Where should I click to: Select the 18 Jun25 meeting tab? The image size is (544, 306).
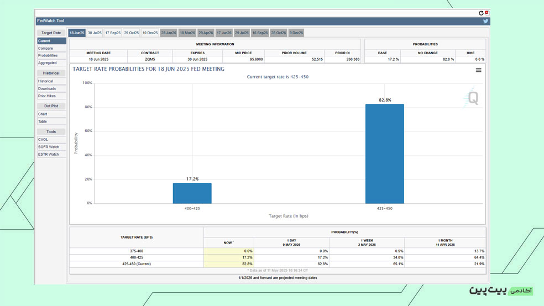pos(77,33)
